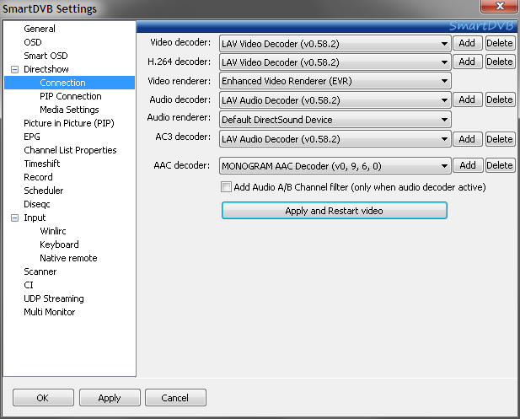Open Winlirc input settings
Viewport: 520px width, 419px height.
tap(53, 231)
